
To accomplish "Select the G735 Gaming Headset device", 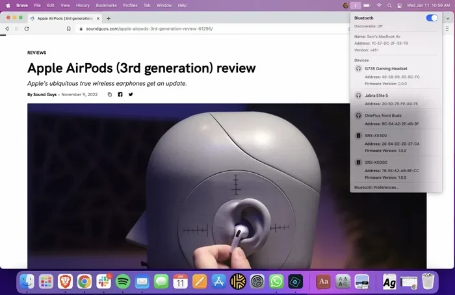I will [x=385, y=69].
